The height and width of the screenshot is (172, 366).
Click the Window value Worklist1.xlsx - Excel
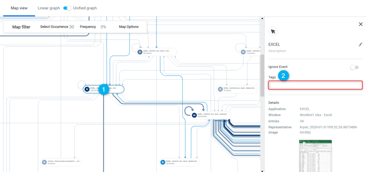coord(316,115)
